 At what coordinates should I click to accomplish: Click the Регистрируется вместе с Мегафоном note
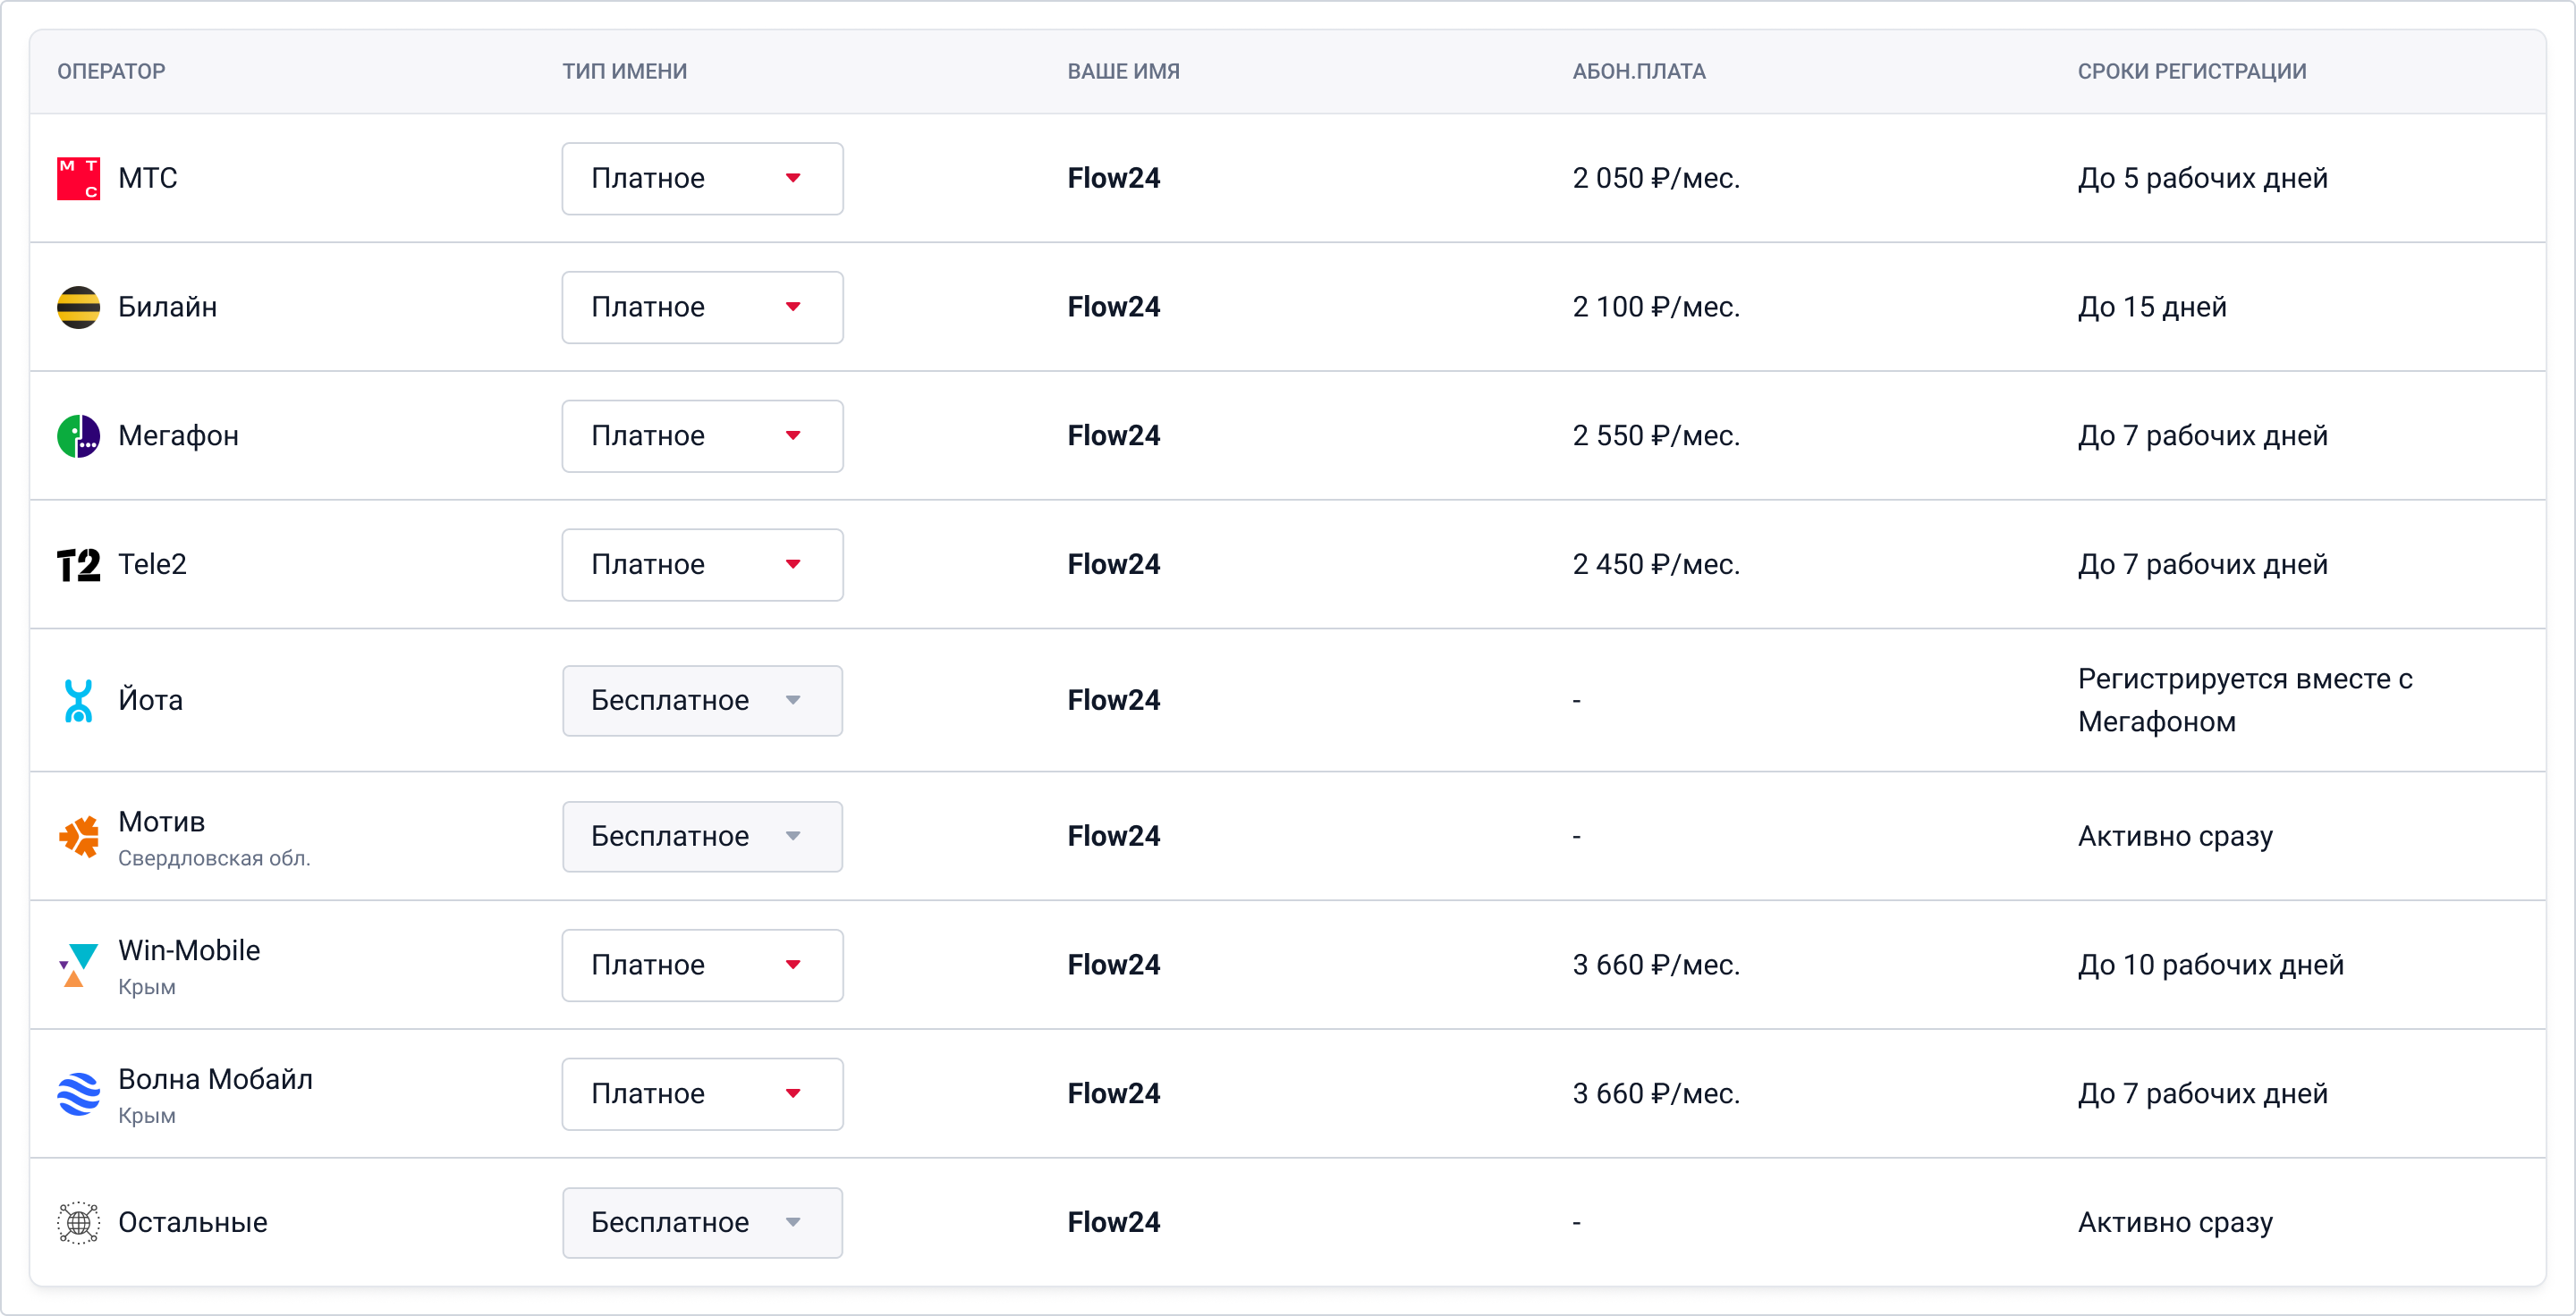click(2245, 701)
